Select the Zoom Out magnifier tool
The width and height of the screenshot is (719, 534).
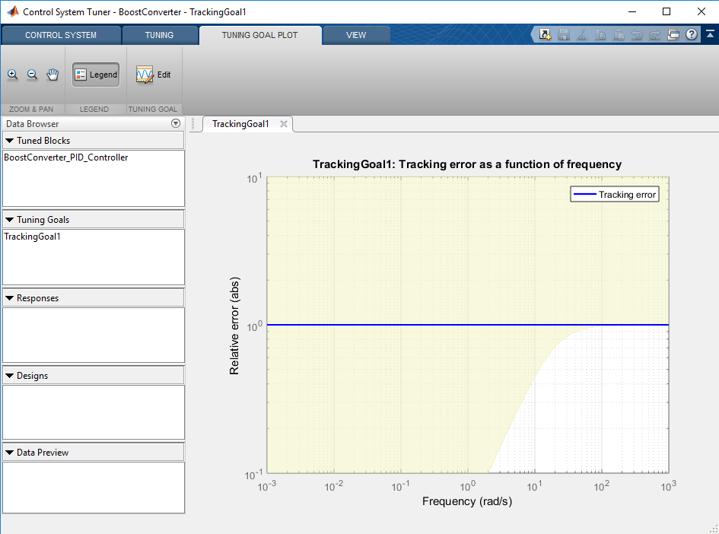[33, 75]
